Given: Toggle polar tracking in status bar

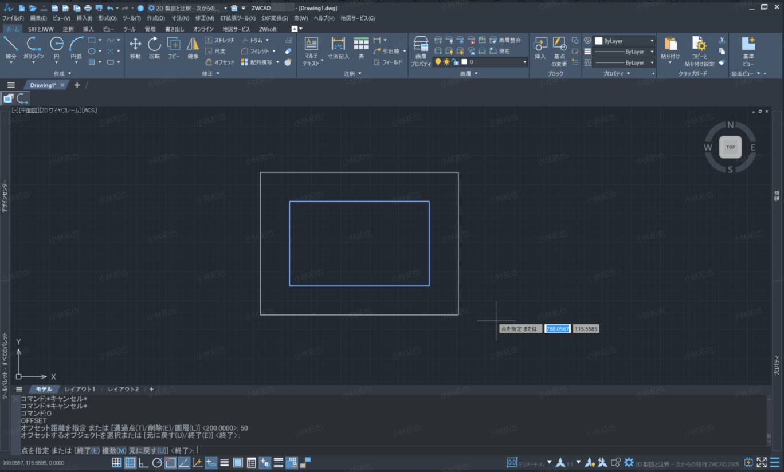Looking at the screenshot, I should [x=157, y=463].
